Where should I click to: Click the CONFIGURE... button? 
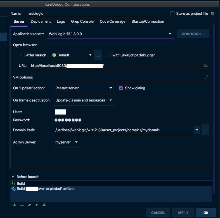[193, 34]
